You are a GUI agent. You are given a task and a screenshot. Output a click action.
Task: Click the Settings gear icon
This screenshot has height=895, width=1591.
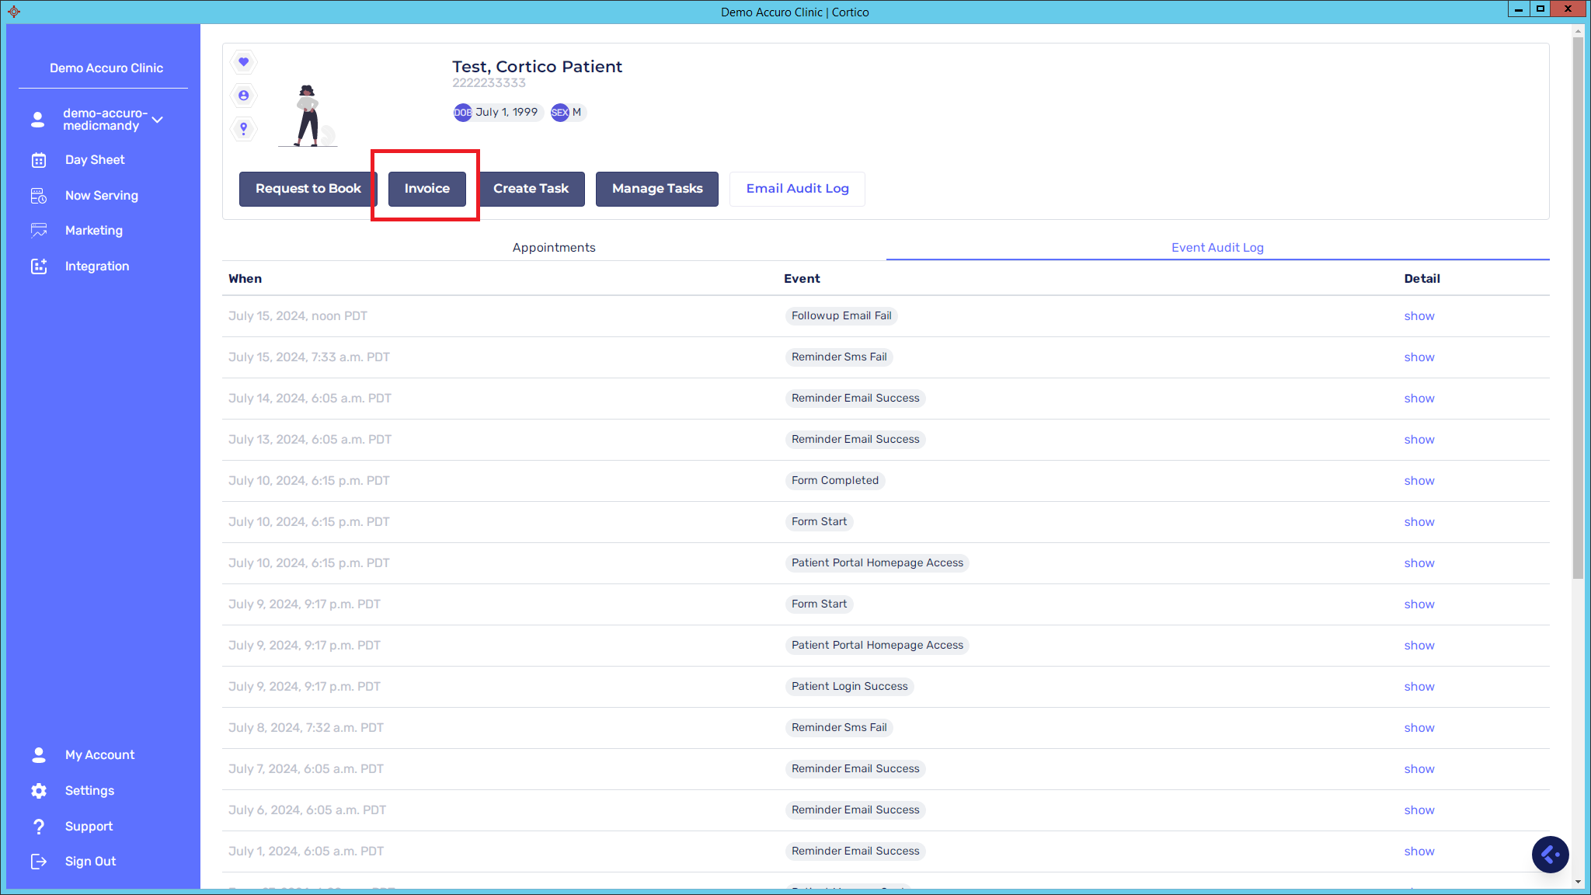click(x=39, y=791)
